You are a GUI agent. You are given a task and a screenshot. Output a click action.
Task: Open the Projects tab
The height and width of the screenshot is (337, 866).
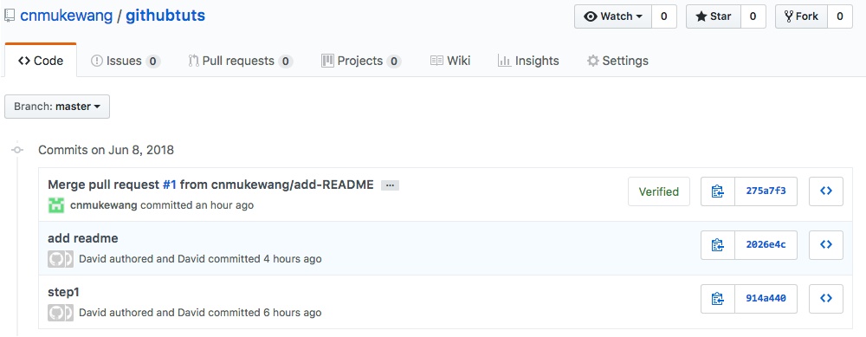click(360, 61)
